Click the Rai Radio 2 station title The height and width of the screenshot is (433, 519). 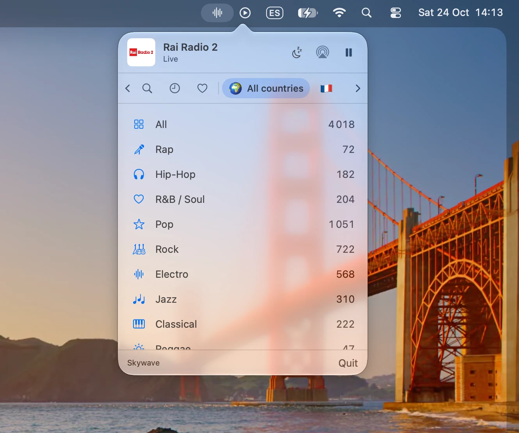tap(190, 47)
